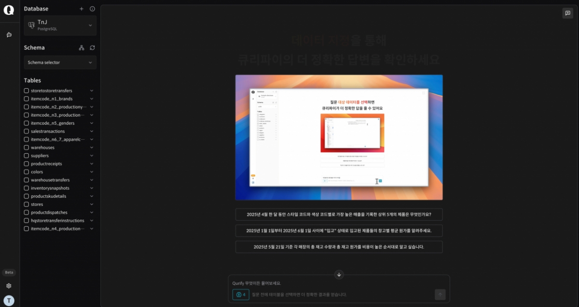Click the send arrow in the input bar
This screenshot has width=579, height=307.
point(440,294)
